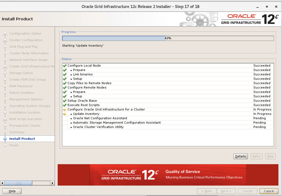
Task: Select Prerequisite Checks step
Action: 25,126
